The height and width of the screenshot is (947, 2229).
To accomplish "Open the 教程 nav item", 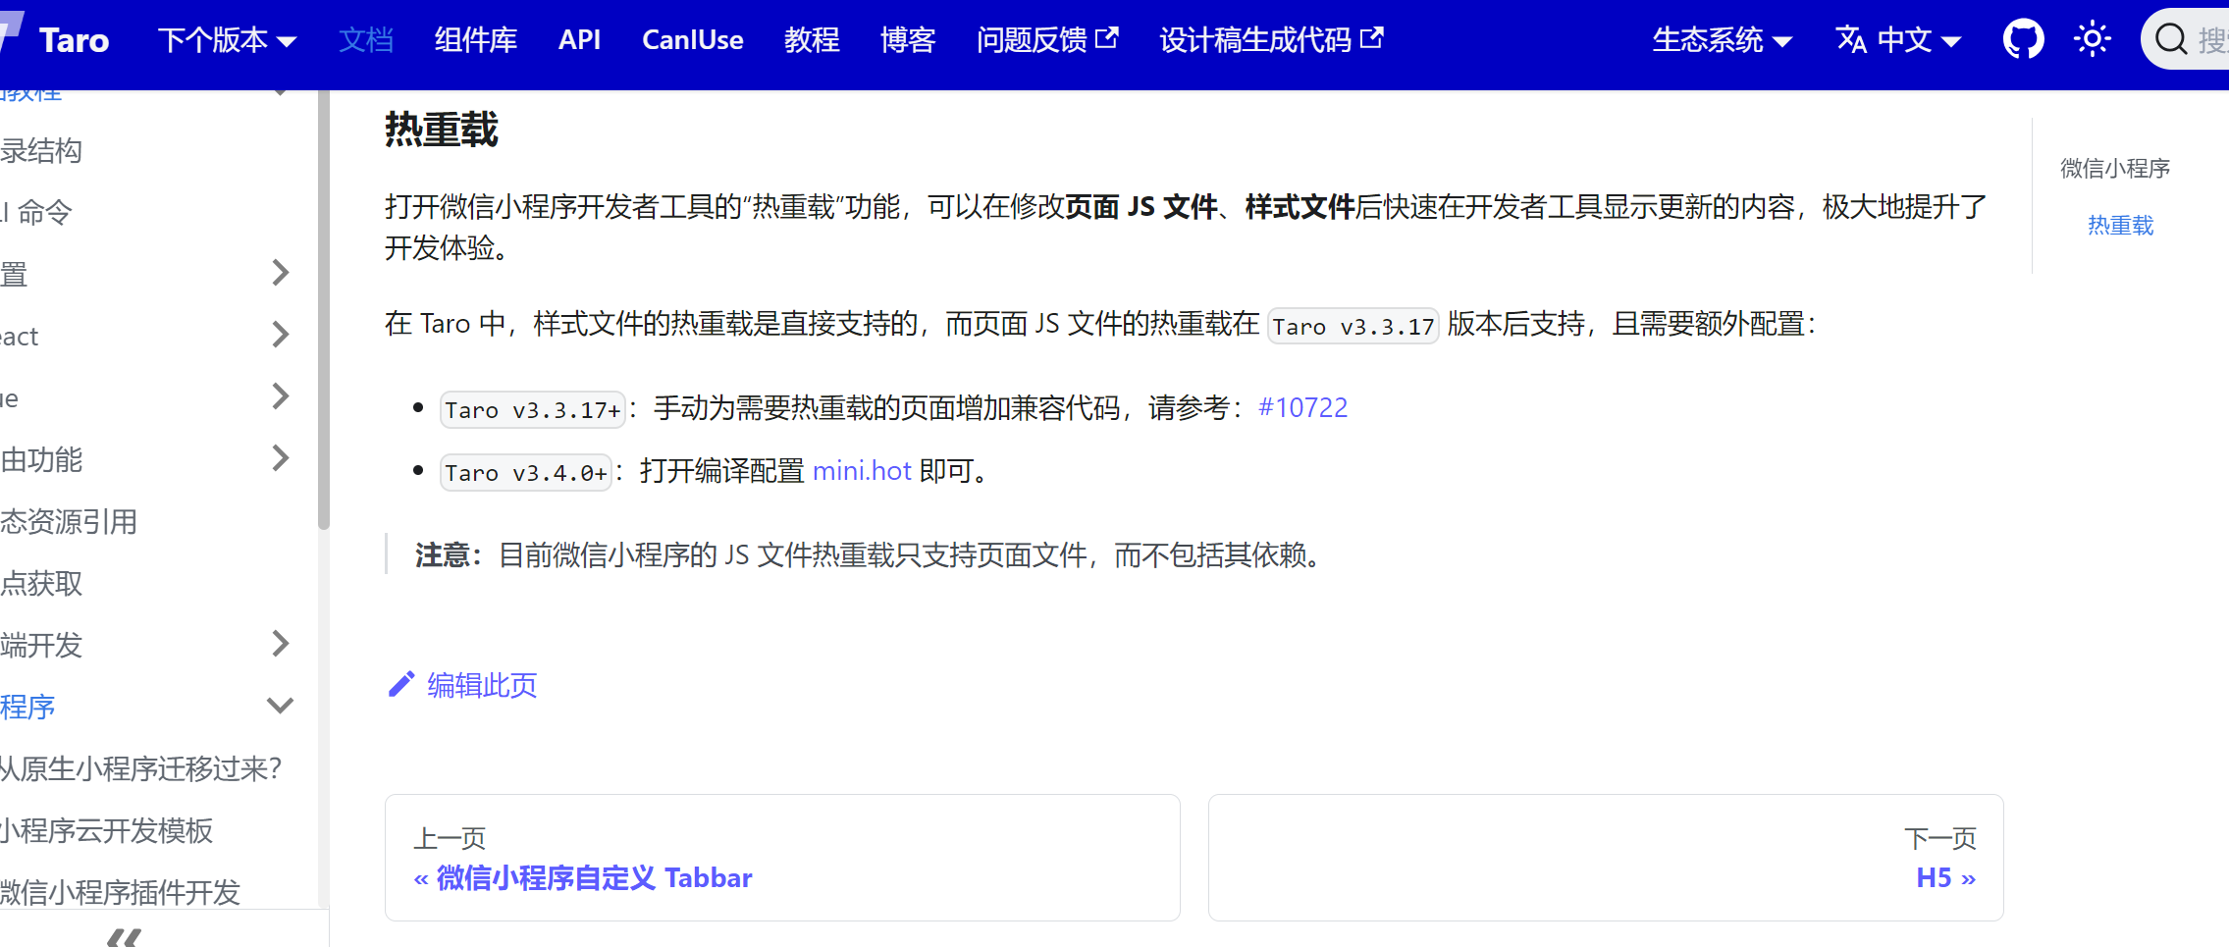I will (812, 40).
